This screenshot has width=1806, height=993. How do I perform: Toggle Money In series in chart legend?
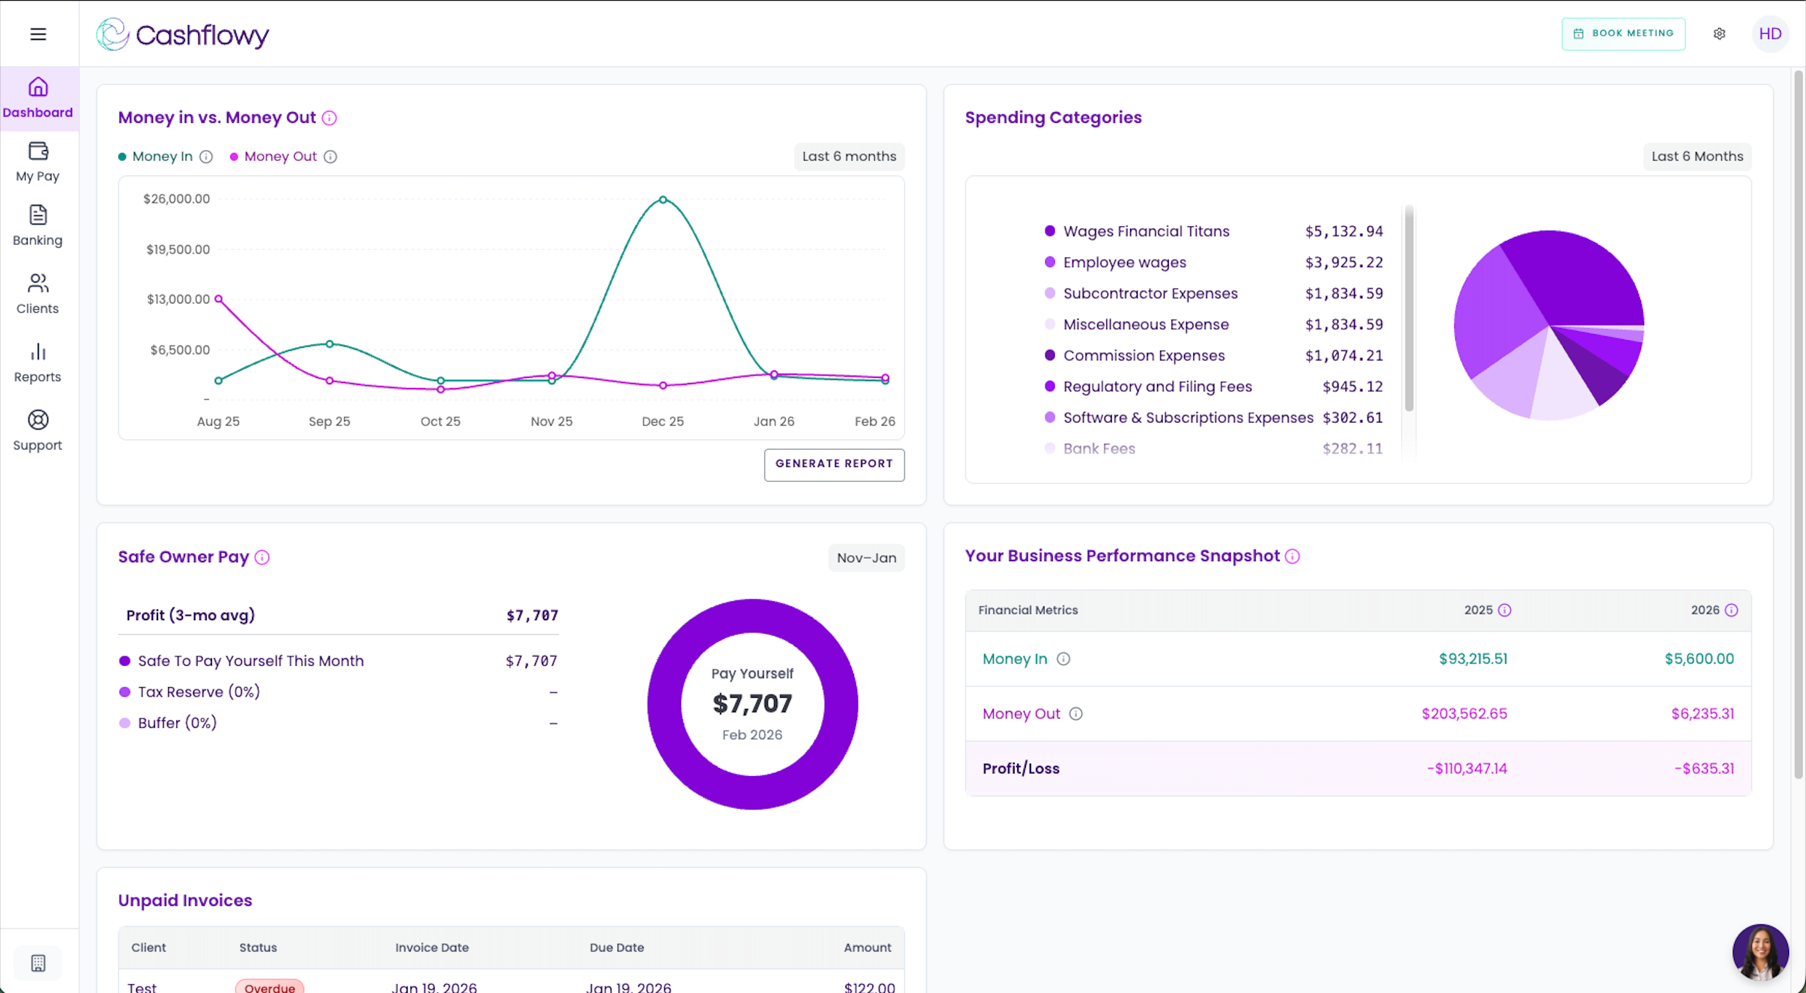coord(162,156)
